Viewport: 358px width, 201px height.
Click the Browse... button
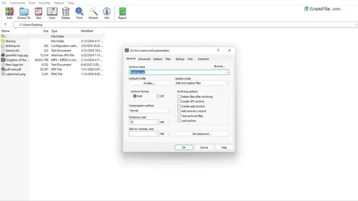coord(220,66)
